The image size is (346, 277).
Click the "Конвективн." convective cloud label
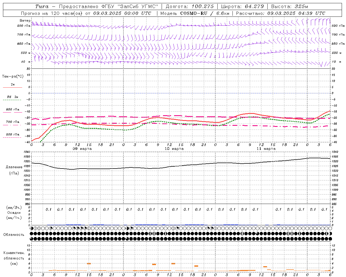point(14,253)
